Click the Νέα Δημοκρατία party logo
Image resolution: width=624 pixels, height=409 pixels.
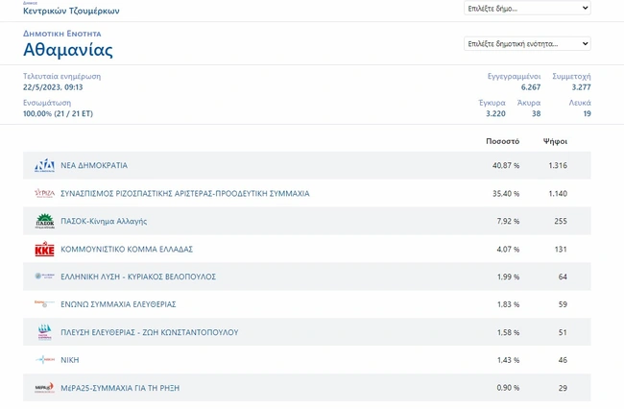coord(44,166)
